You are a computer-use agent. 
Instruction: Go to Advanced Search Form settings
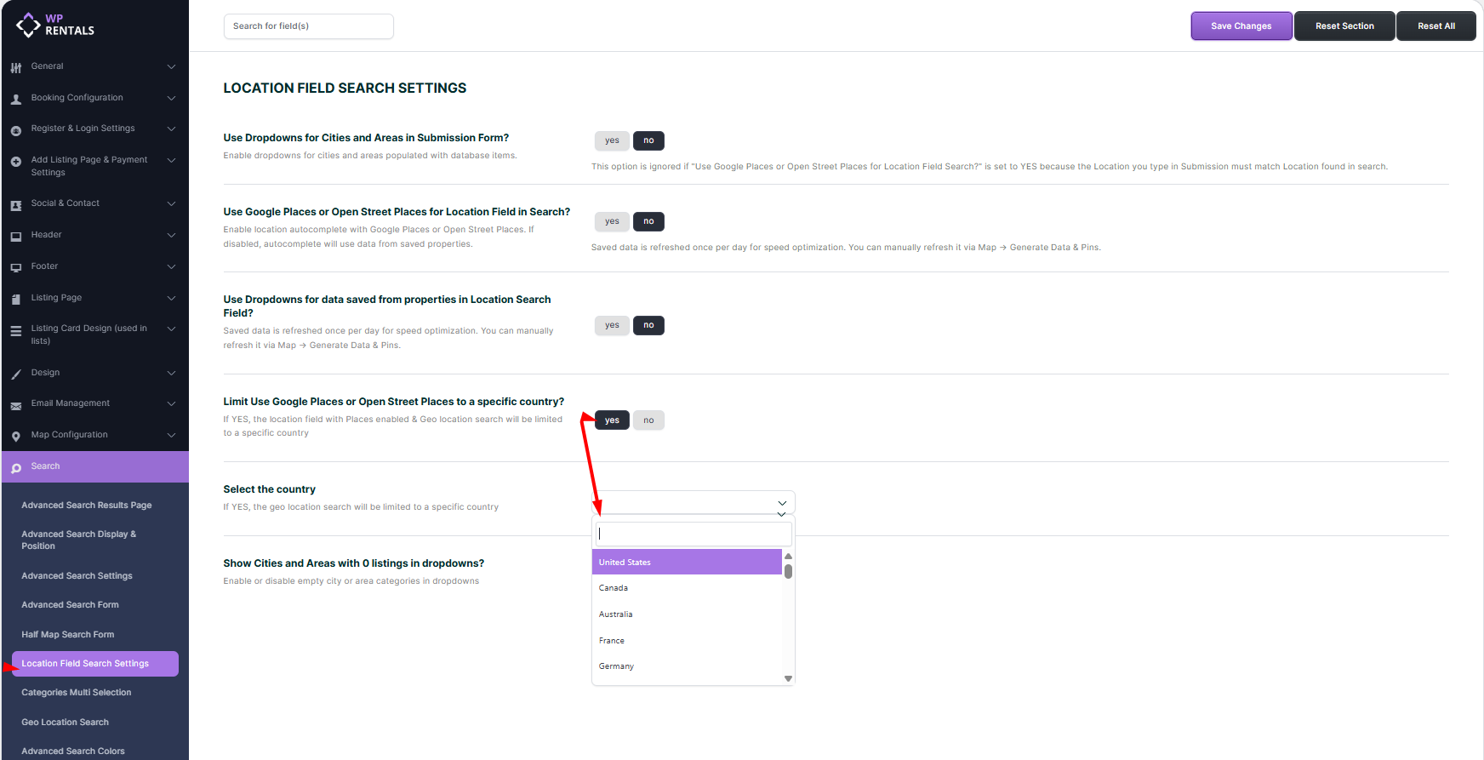[x=71, y=605]
